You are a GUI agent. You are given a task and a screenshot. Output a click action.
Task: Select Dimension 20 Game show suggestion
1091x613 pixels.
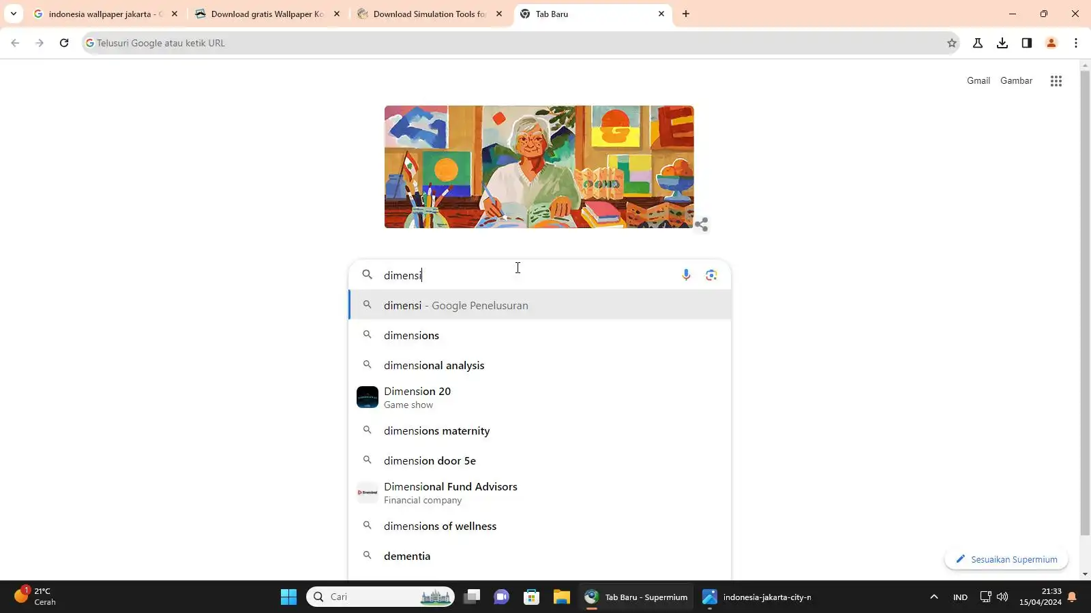point(540,397)
